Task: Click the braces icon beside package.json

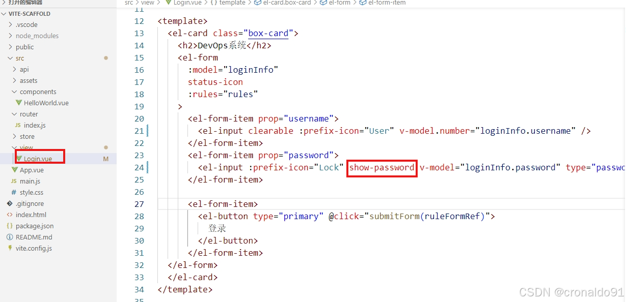Action: 10,226
